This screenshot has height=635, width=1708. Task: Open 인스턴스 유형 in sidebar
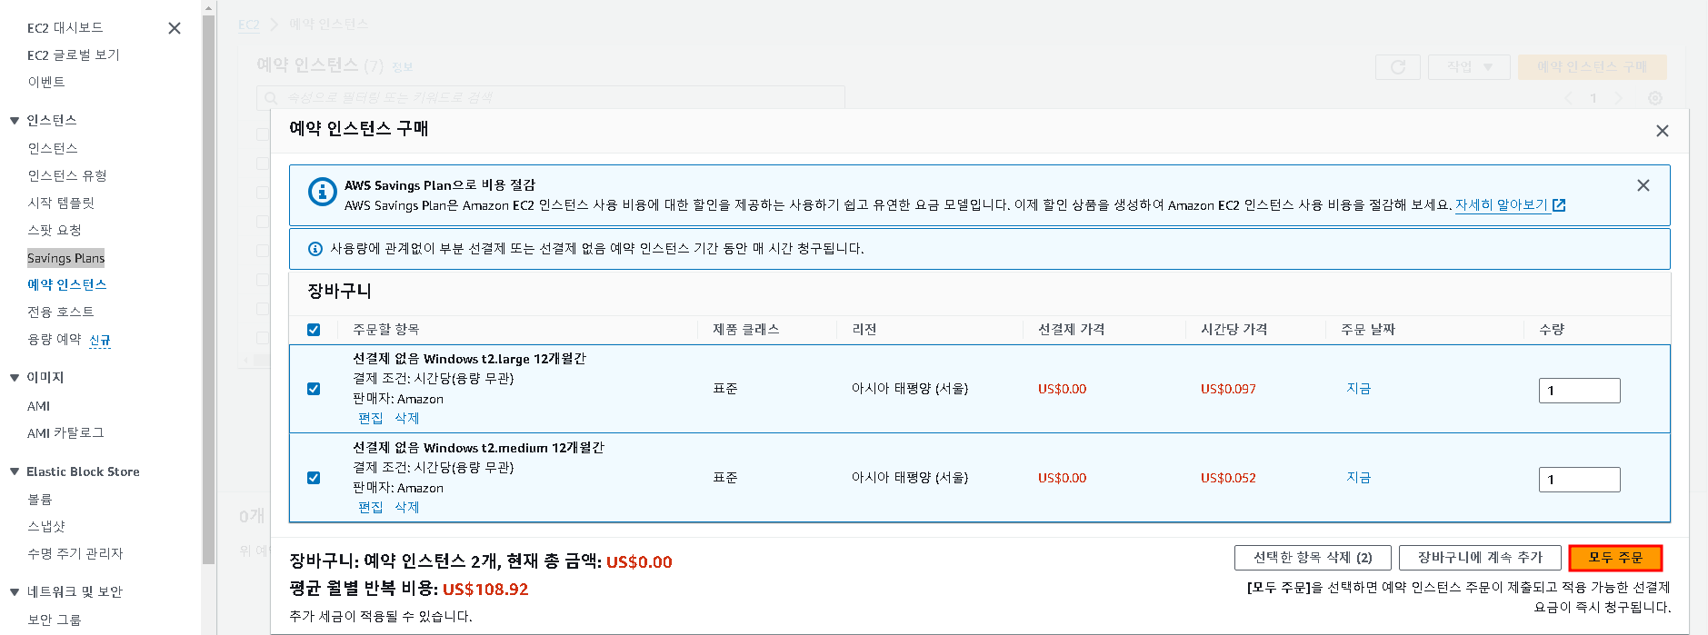point(67,176)
